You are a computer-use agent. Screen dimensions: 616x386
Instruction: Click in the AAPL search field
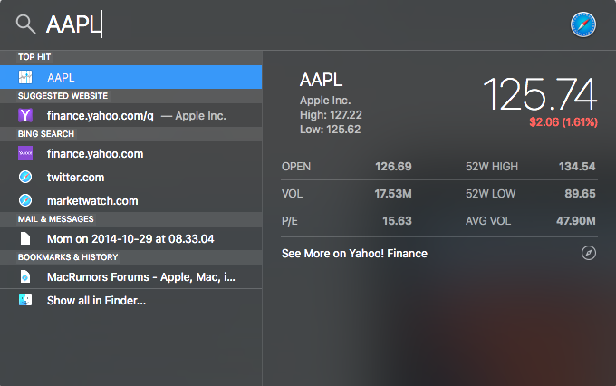[299, 24]
